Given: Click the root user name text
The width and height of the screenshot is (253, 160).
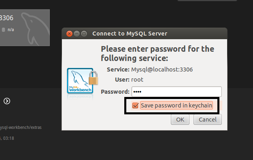Looking at the screenshot, I should point(137,80).
